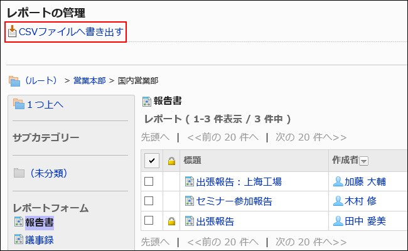Click the レポート count text 1-3 件表示

point(218,119)
